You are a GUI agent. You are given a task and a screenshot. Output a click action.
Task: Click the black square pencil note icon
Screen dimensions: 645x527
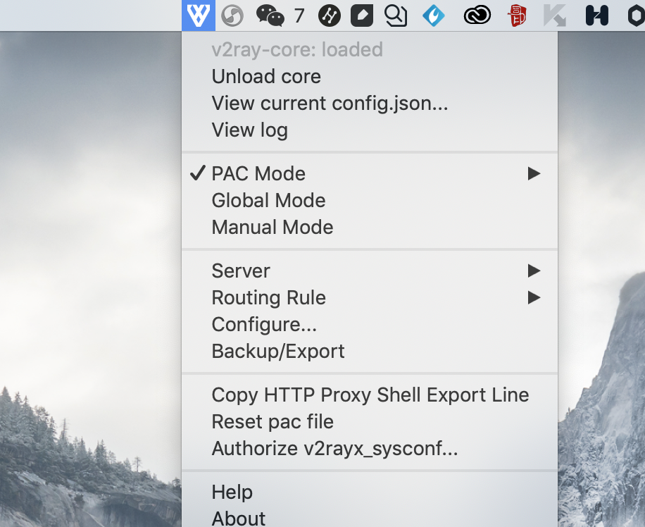coord(362,15)
